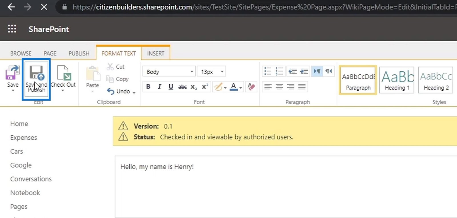457x218 pixels.
Task: Click the Clear Format eraser icon
Action: (x=251, y=87)
